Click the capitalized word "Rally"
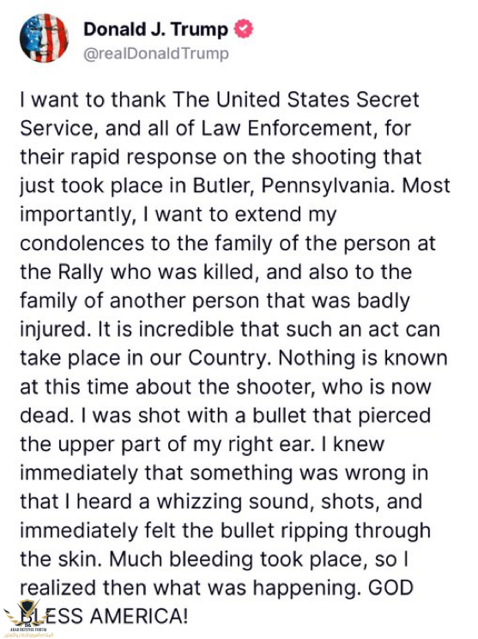 pos(81,272)
